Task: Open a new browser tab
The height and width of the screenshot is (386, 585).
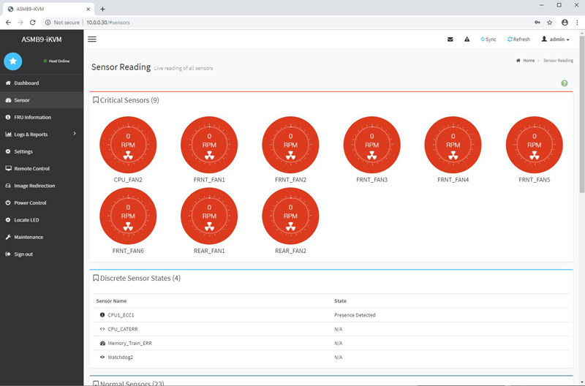Action: tap(102, 9)
